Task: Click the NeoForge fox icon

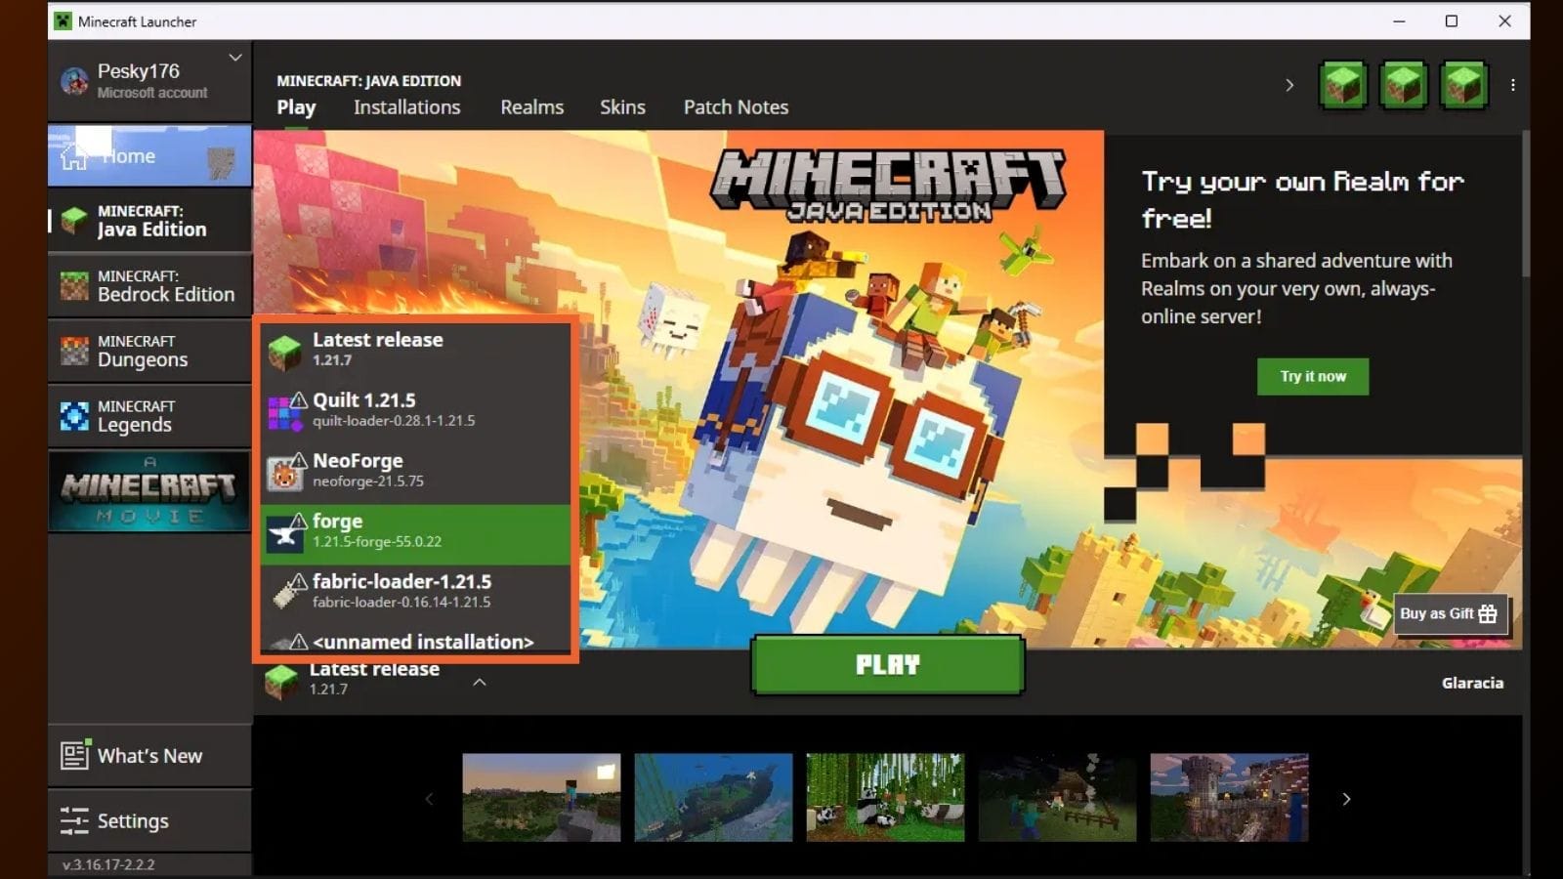Action: (x=284, y=473)
